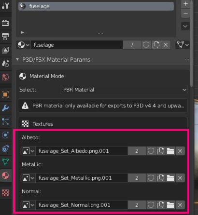The image size is (198, 215).
Task: Open the Material Mode Select dropdown
Action: [124, 90]
